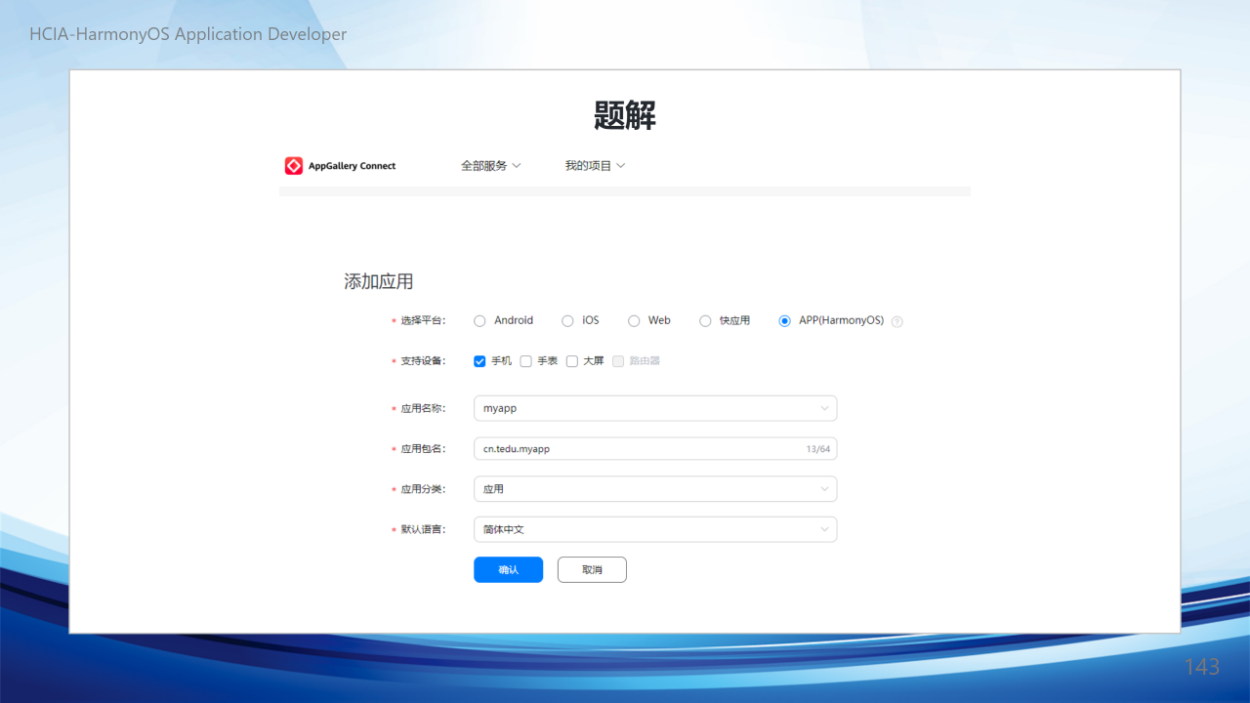Select the Android platform radio button
Image resolution: width=1250 pixels, height=703 pixels.
click(479, 321)
